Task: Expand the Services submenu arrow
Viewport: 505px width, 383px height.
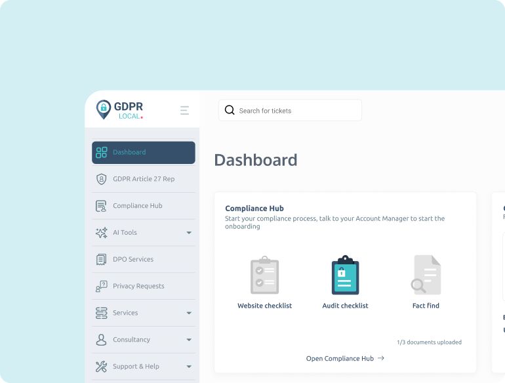Action: pyautogui.click(x=189, y=313)
